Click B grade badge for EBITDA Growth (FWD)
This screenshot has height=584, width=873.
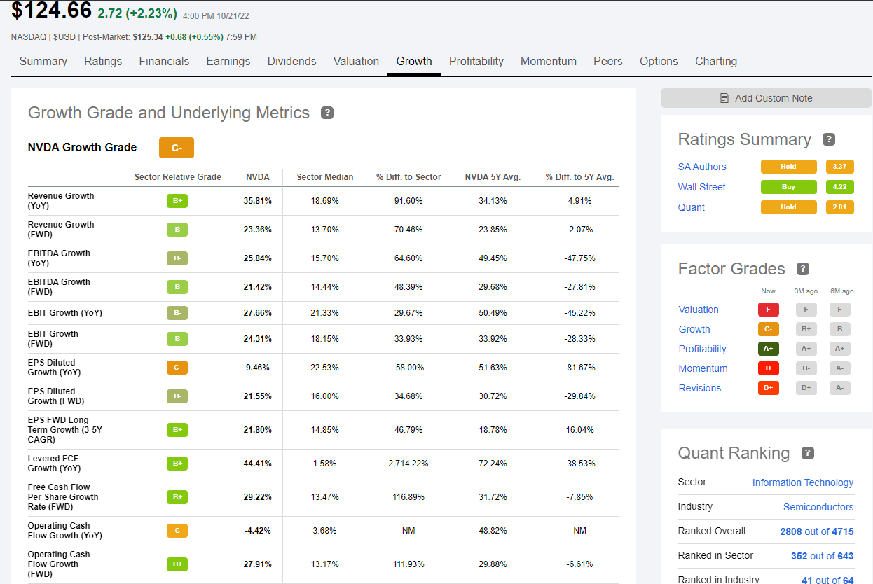(177, 287)
